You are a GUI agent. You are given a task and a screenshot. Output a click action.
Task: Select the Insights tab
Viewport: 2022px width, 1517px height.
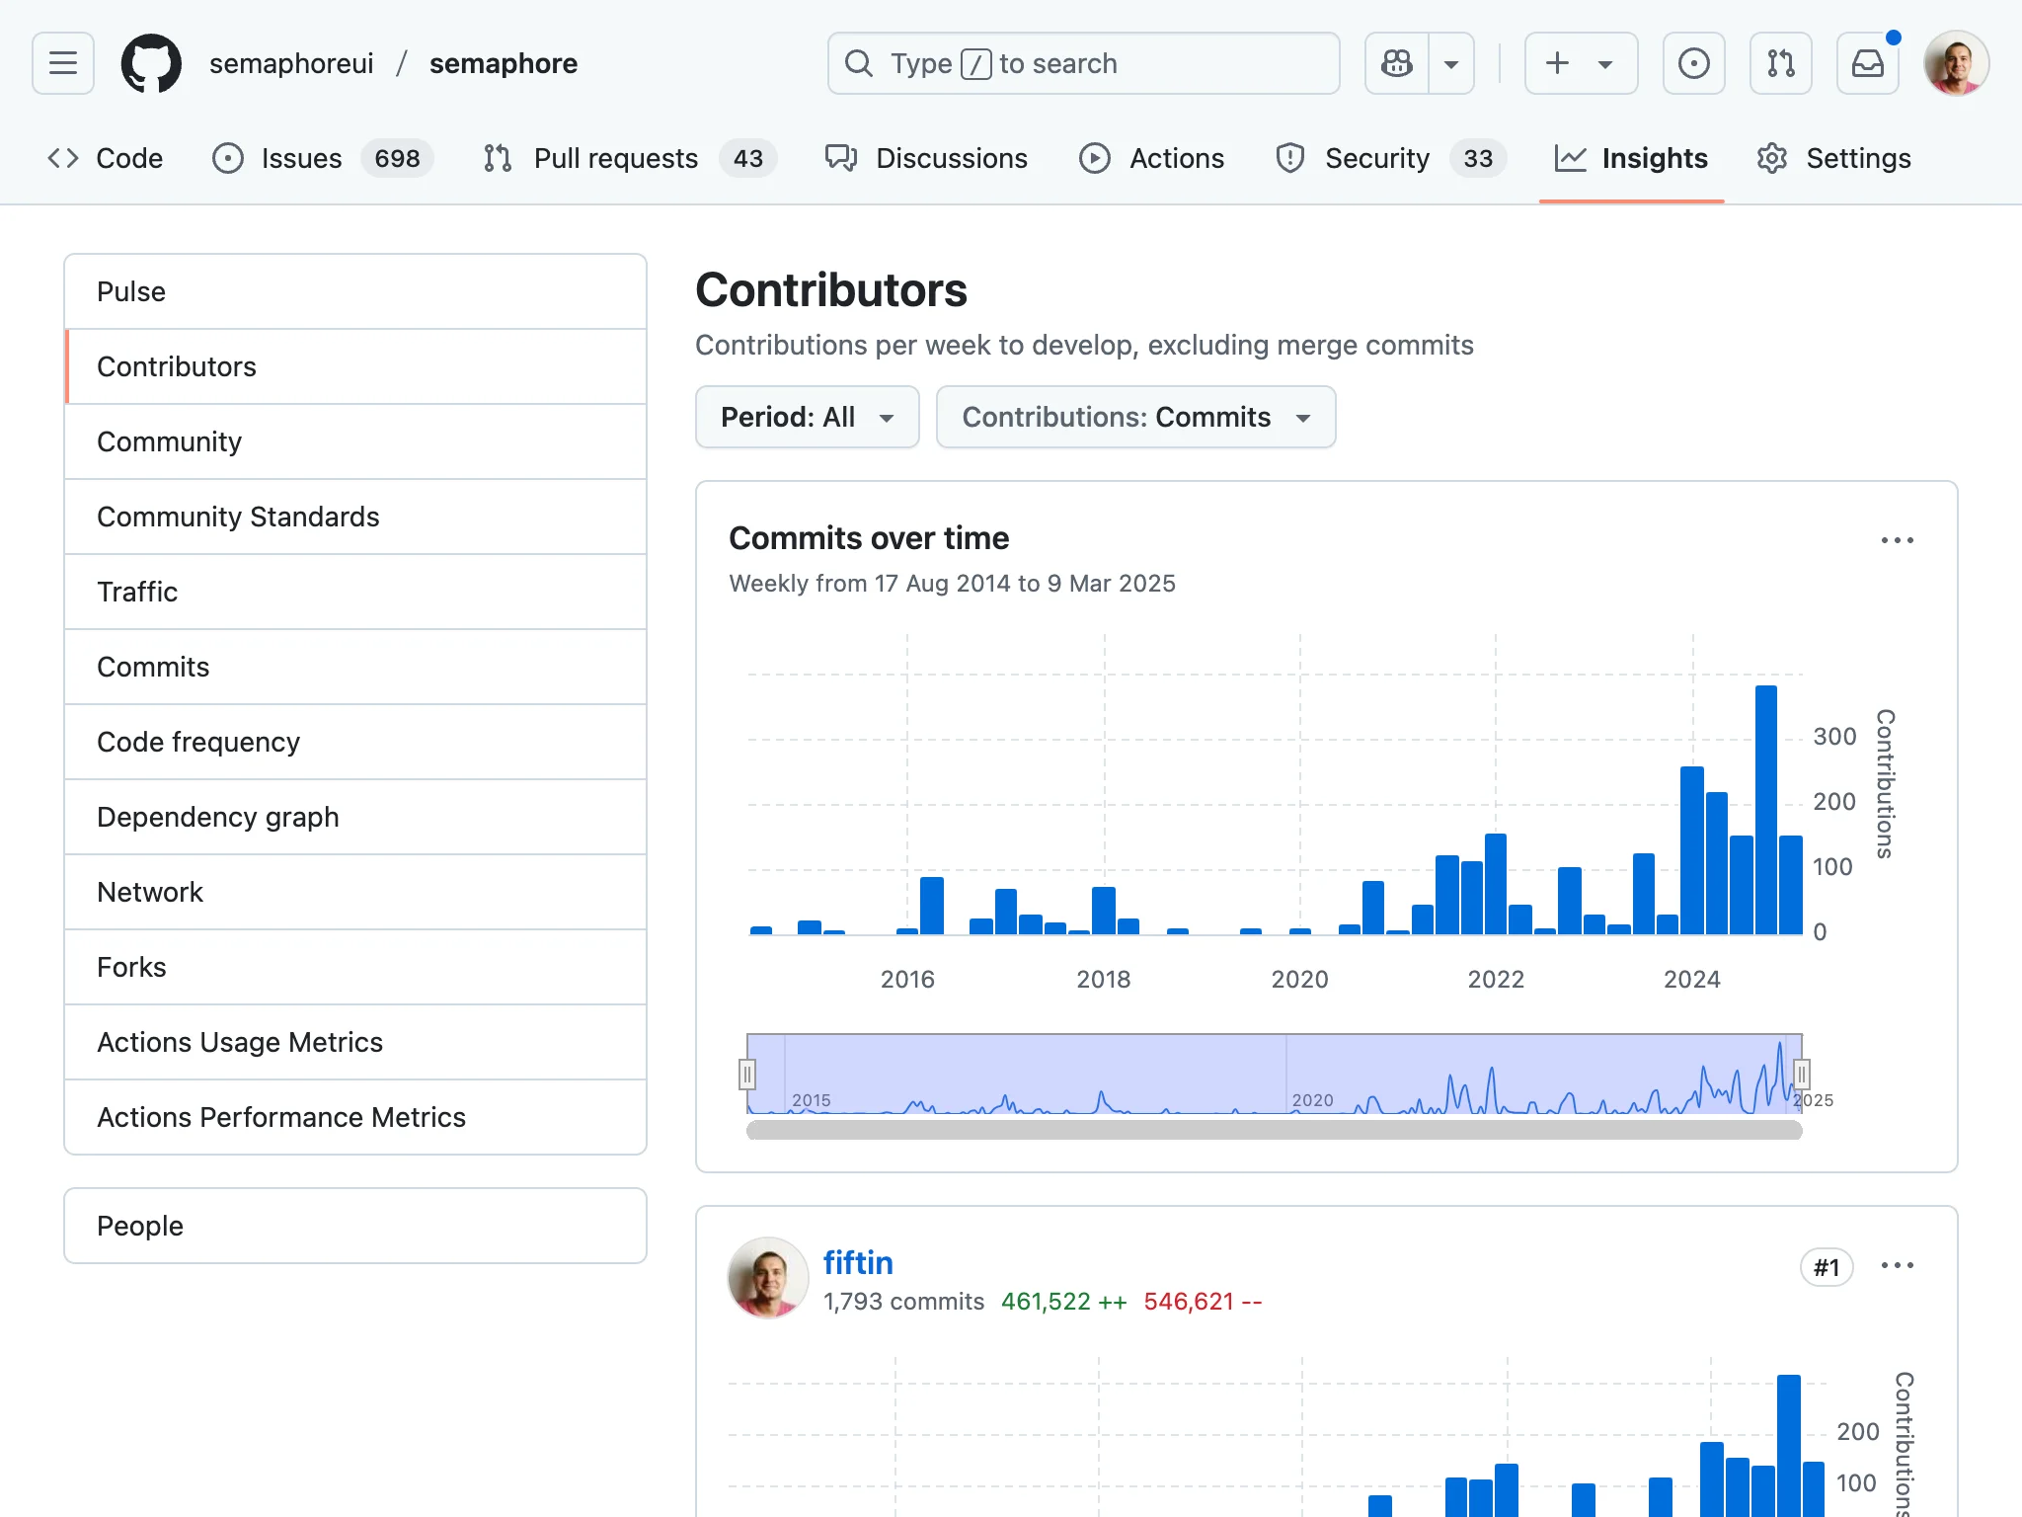point(1631,158)
